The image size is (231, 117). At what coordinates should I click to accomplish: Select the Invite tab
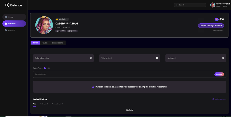point(35,43)
